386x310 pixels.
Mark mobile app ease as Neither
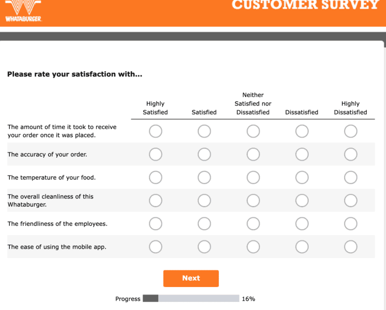(x=253, y=247)
